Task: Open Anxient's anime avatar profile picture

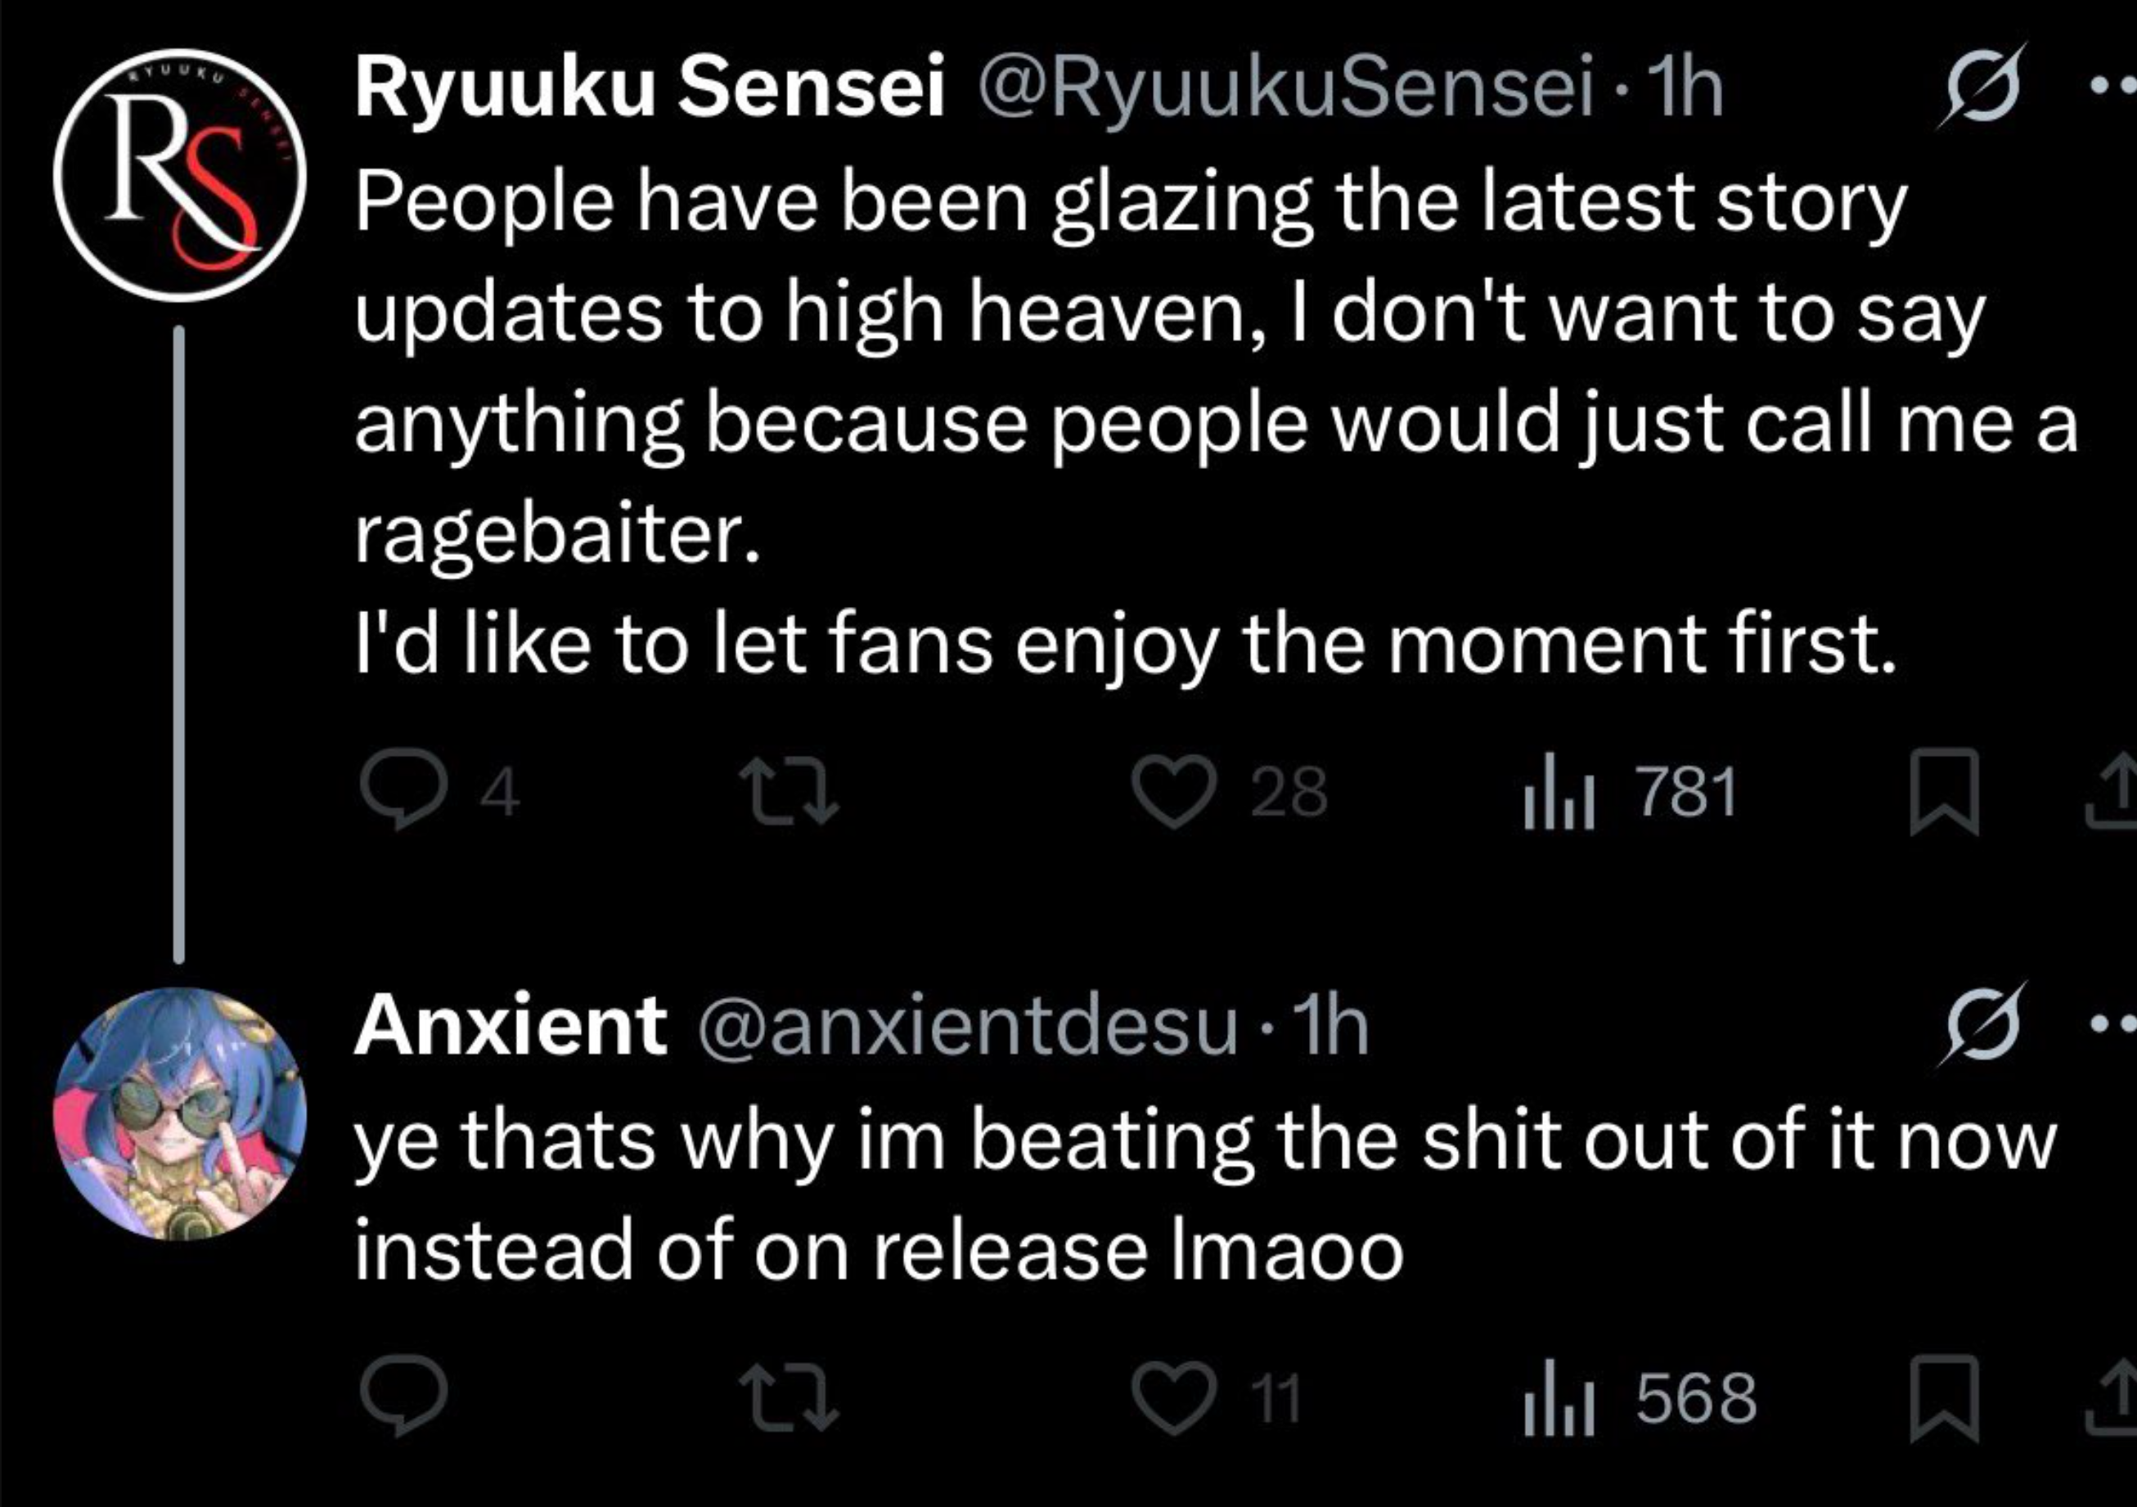Action: [180, 1113]
